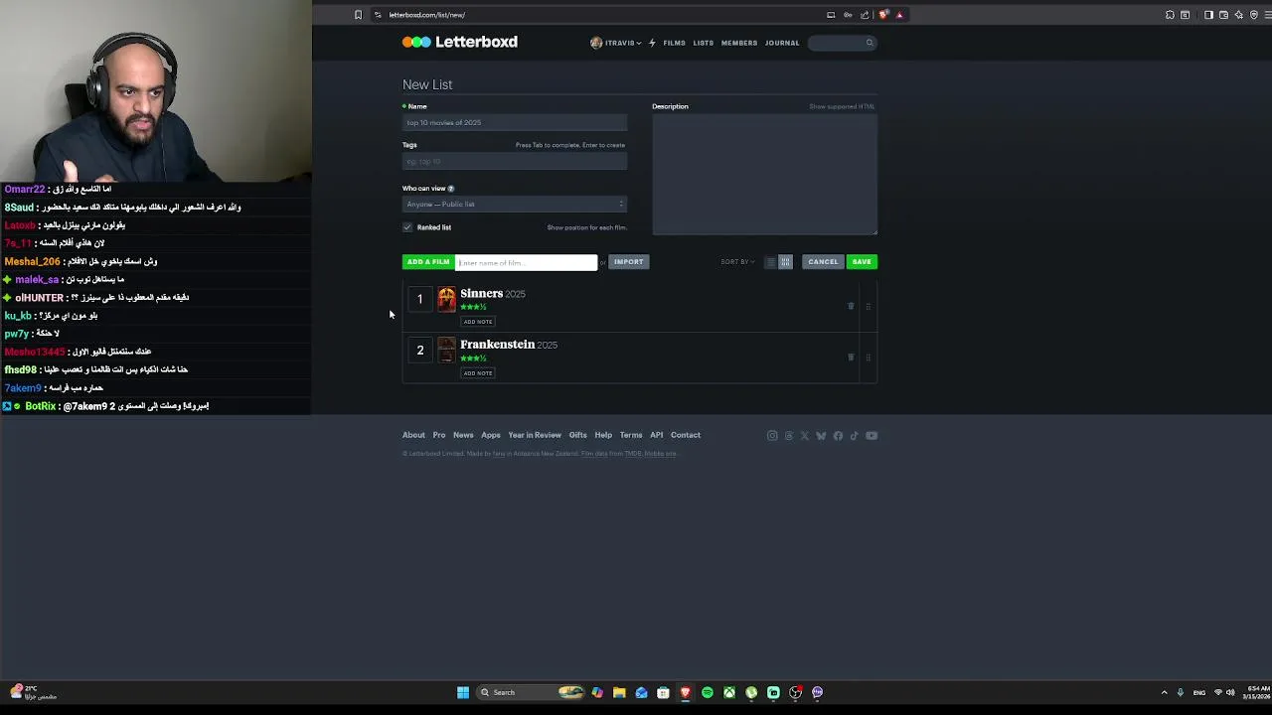Open Spotify from the taskbar

point(708,692)
